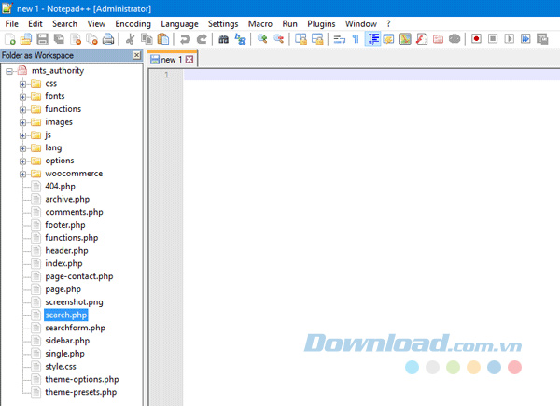Select style.css in the file tree
This screenshot has height=406, width=560.
pyautogui.click(x=60, y=367)
